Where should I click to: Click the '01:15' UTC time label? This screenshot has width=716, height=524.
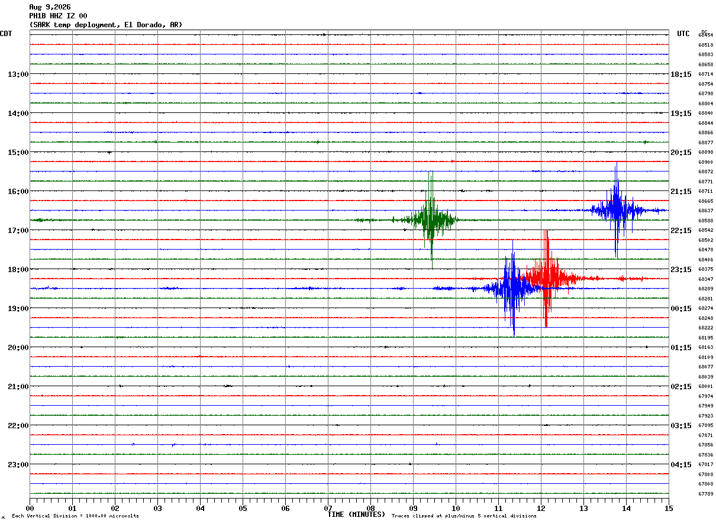[681, 347]
